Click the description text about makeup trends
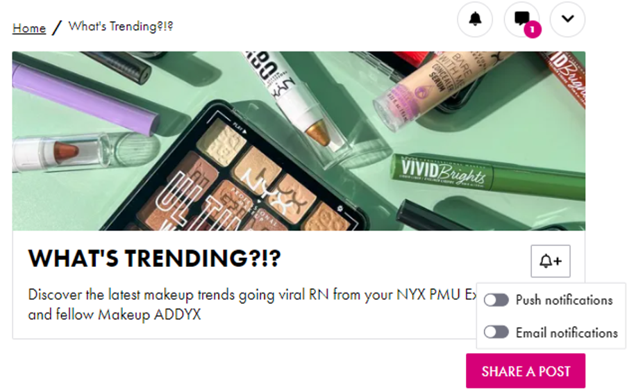The image size is (627, 390). click(x=253, y=304)
